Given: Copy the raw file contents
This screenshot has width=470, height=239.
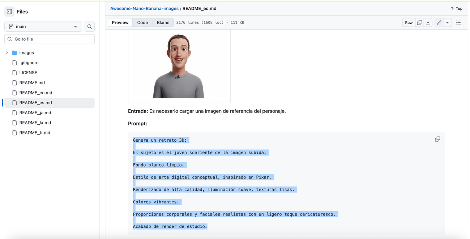Looking at the screenshot, I should [x=419, y=22].
